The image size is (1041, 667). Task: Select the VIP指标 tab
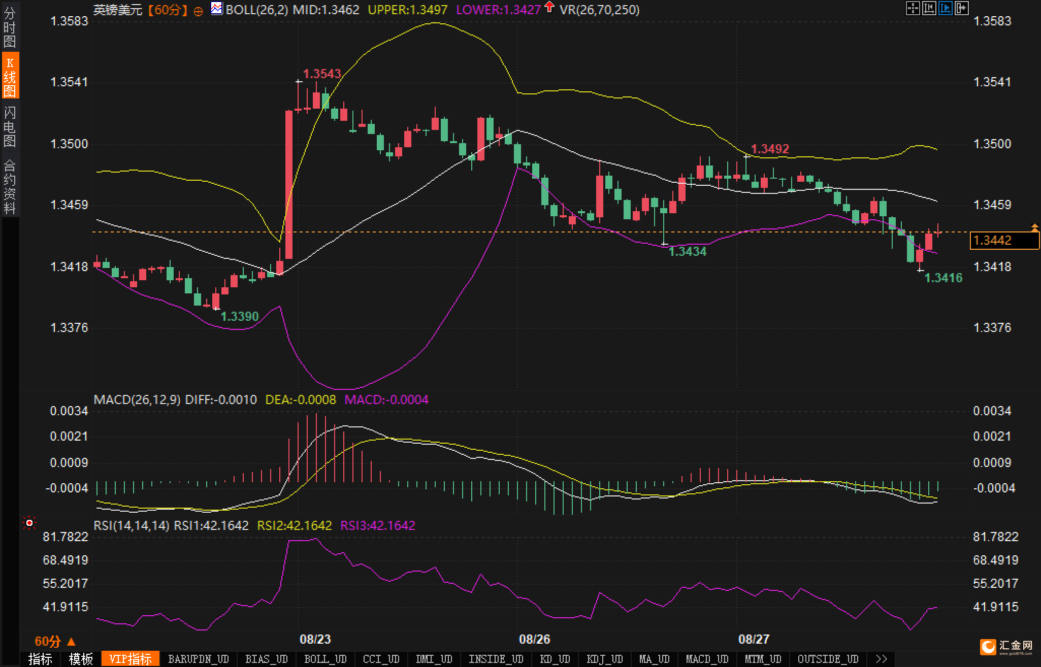coord(131,659)
